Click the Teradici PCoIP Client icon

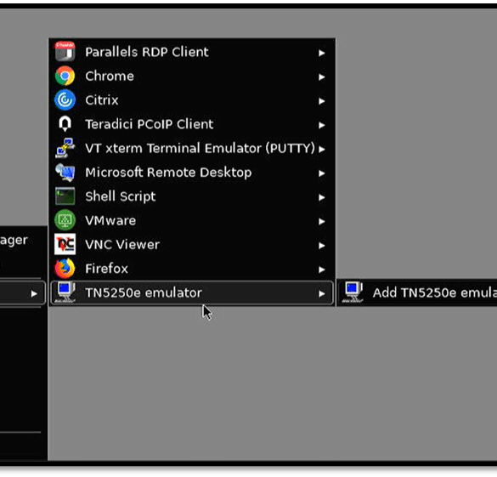pos(65,123)
